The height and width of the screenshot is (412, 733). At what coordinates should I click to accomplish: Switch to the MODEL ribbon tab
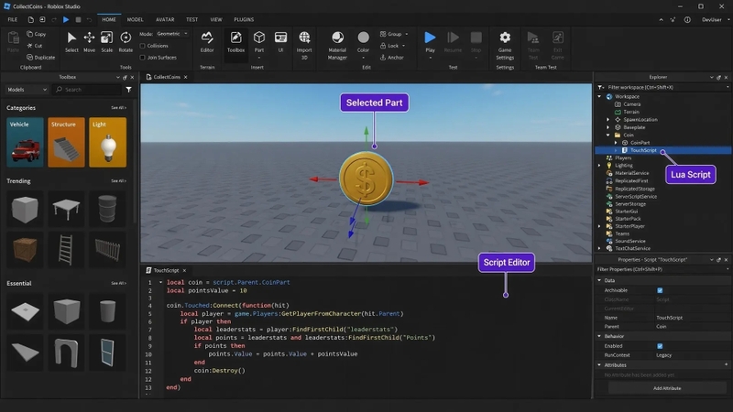tap(135, 19)
